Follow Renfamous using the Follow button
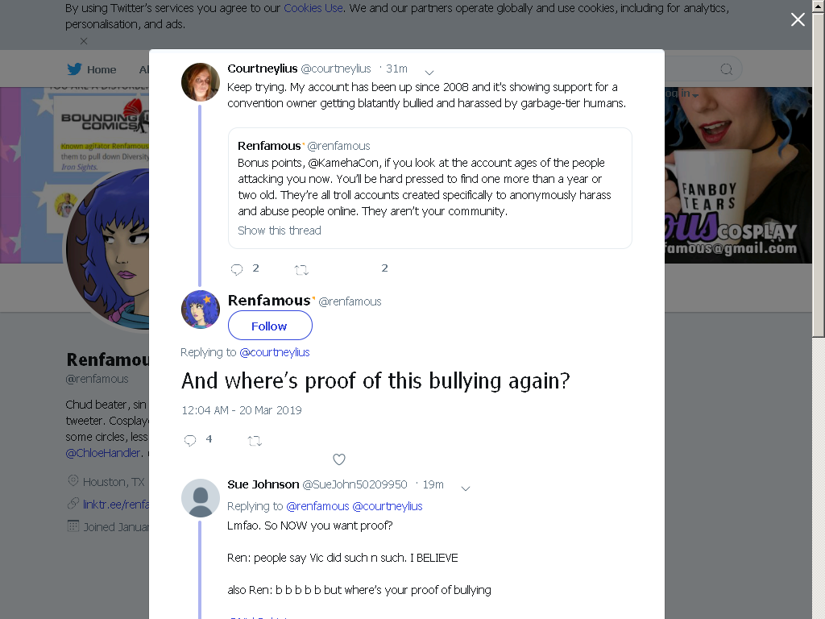The image size is (825, 619). click(x=270, y=326)
